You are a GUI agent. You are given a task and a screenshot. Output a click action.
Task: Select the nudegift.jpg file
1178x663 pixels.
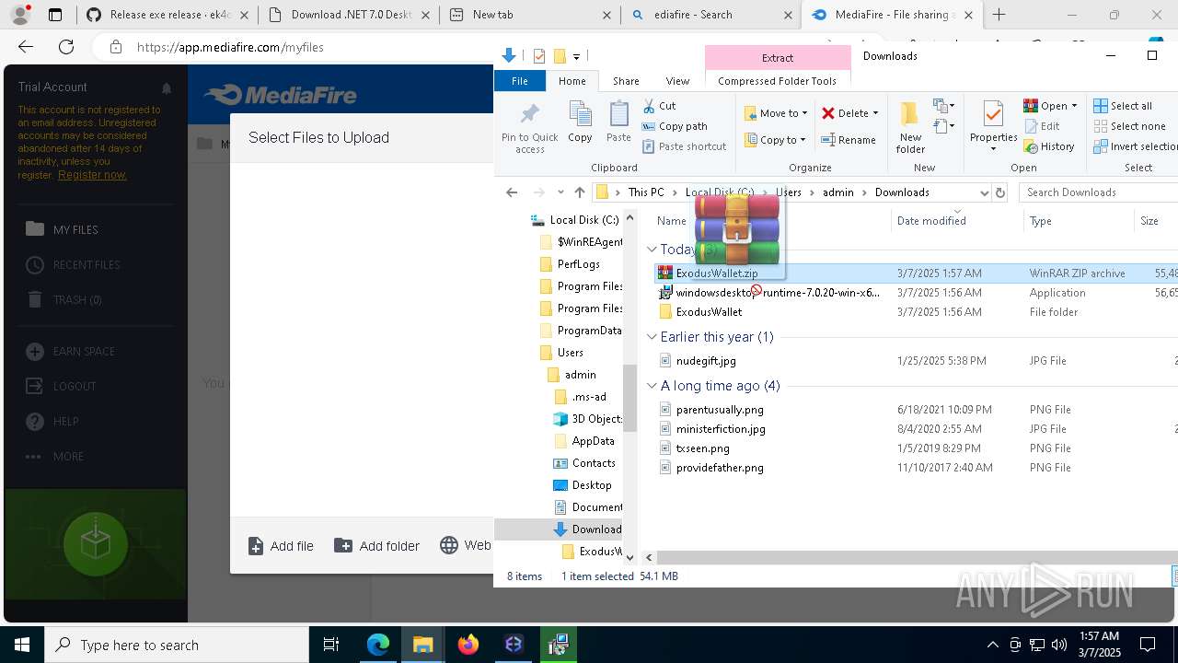tap(706, 361)
